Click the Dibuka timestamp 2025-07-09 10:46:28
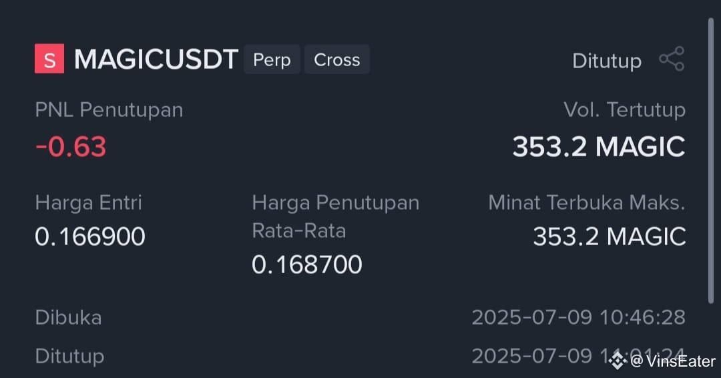The width and height of the screenshot is (721, 378). [x=578, y=317]
